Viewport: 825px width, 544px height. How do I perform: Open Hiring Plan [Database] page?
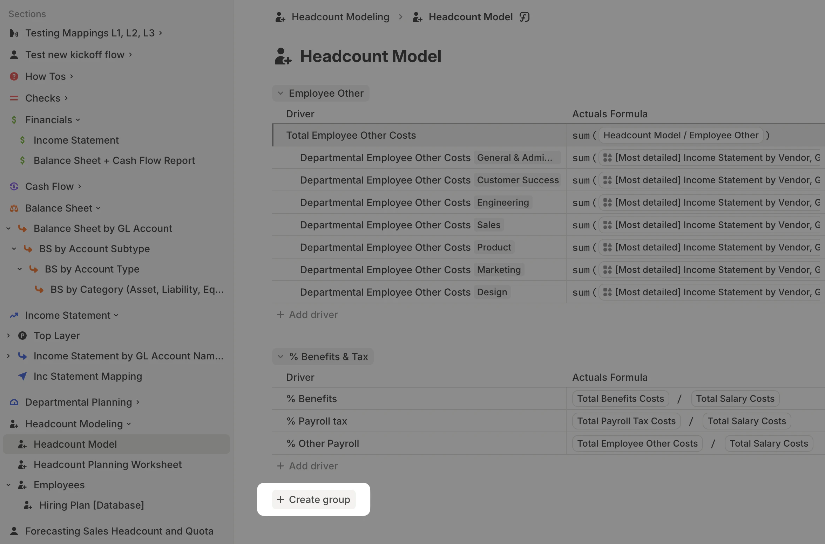(91, 505)
